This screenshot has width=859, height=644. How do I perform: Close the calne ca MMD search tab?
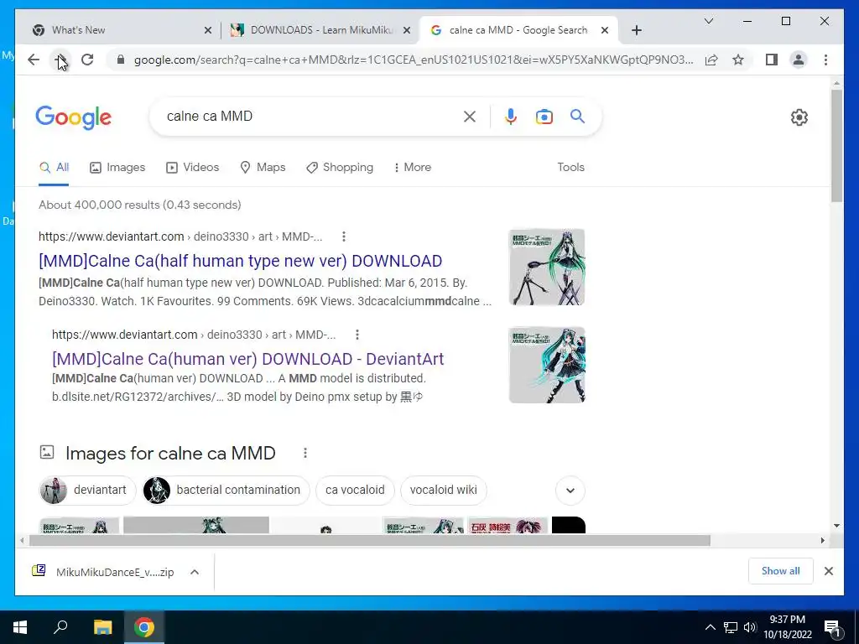(605, 30)
